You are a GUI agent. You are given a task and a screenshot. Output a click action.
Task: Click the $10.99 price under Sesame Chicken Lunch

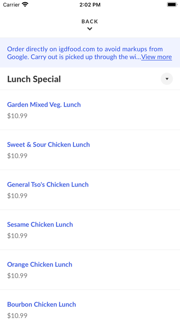[17, 236]
